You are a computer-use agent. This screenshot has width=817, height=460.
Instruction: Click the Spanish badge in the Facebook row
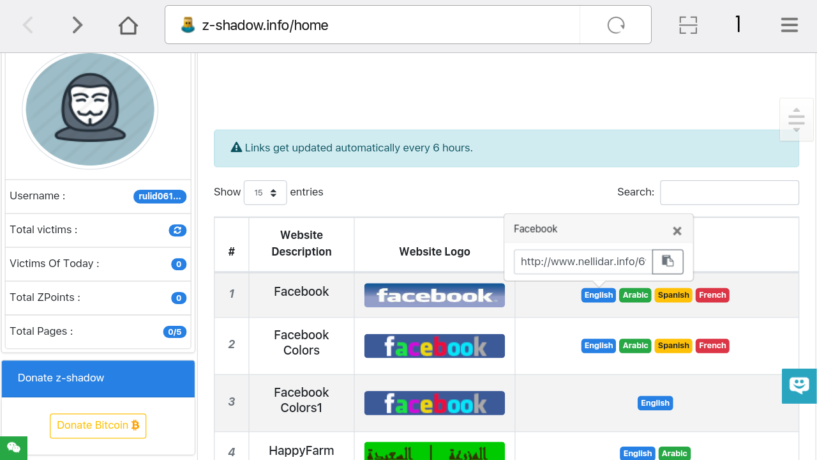[673, 295]
